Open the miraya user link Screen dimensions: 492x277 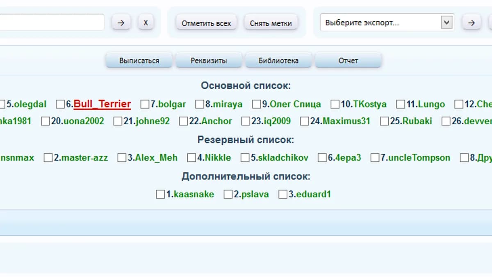point(228,104)
